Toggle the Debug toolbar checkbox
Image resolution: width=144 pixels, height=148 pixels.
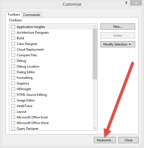[13, 61]
